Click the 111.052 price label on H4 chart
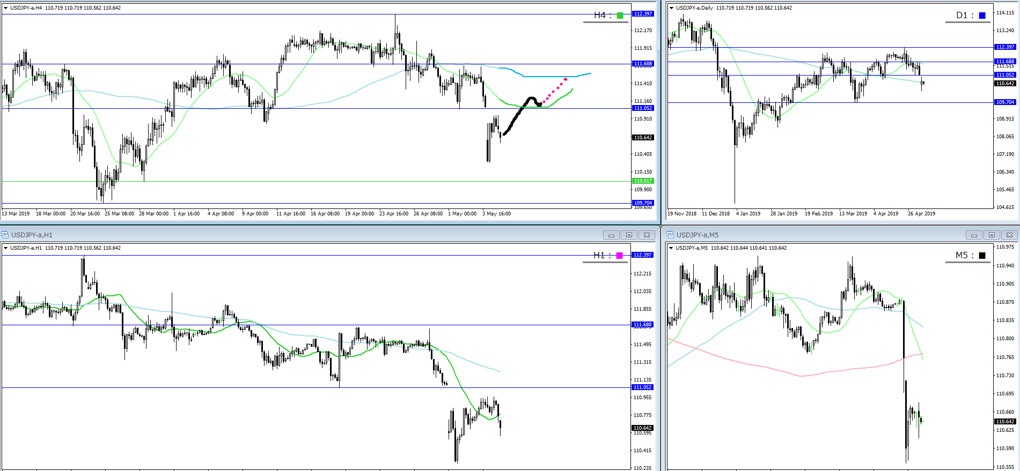 643,108
